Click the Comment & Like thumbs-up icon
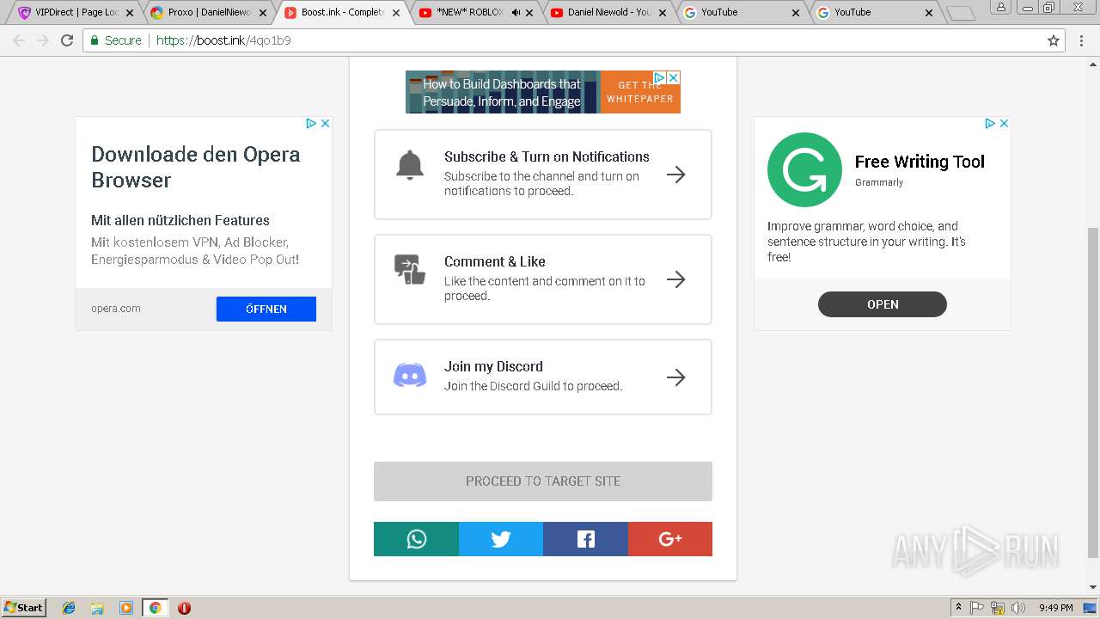1100x619 pixels. (x=410, y=270)
